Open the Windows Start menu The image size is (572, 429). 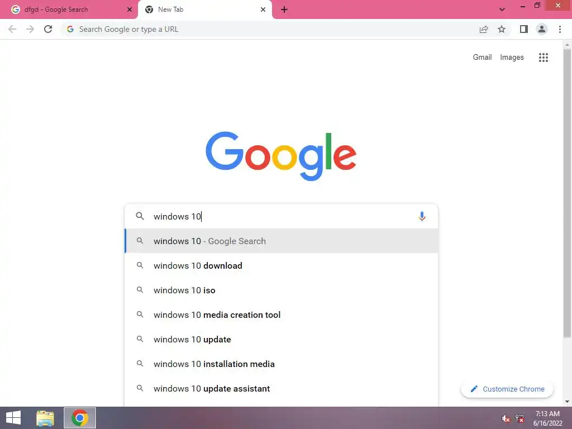[13, 418]
